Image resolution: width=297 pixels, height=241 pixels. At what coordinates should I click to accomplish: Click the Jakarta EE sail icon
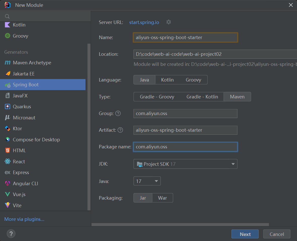click(8, 74)
